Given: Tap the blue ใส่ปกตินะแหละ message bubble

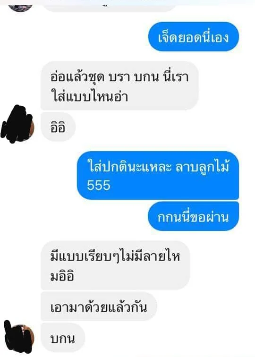Looking at the screenshot, I should click(158, 175).
